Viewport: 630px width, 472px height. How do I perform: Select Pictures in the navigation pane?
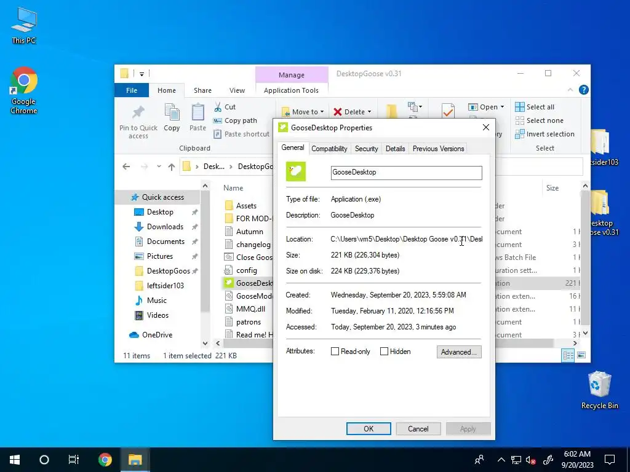(159, 256)
